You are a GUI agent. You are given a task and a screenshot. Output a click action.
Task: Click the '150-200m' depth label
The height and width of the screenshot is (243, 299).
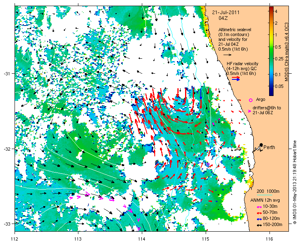point(272,225)
